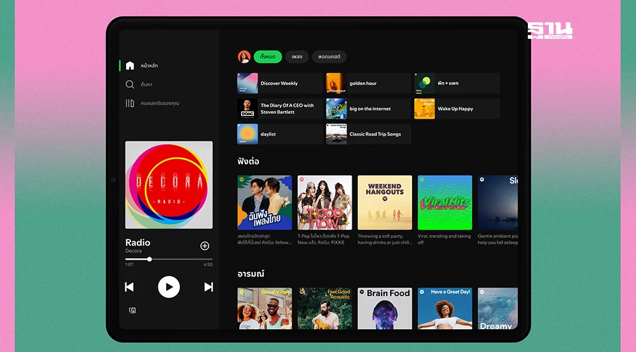Image resolution: width=636 pixels, height=352 pixels.
Task: Skip to next track
Action: tap(208, 287)
